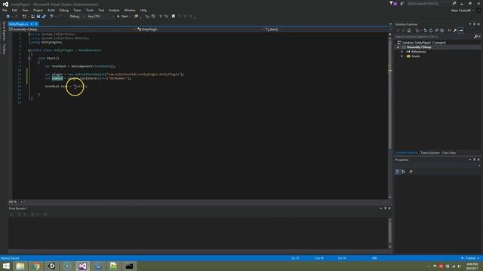The width and height of the screenshot is (483, 271).
Task: Open File Explorer from the taskbar
Action: click(20, 266)
